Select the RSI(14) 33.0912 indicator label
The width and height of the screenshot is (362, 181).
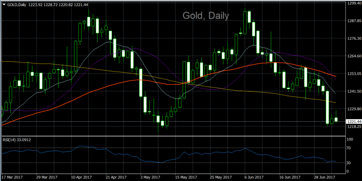[16, 140]
